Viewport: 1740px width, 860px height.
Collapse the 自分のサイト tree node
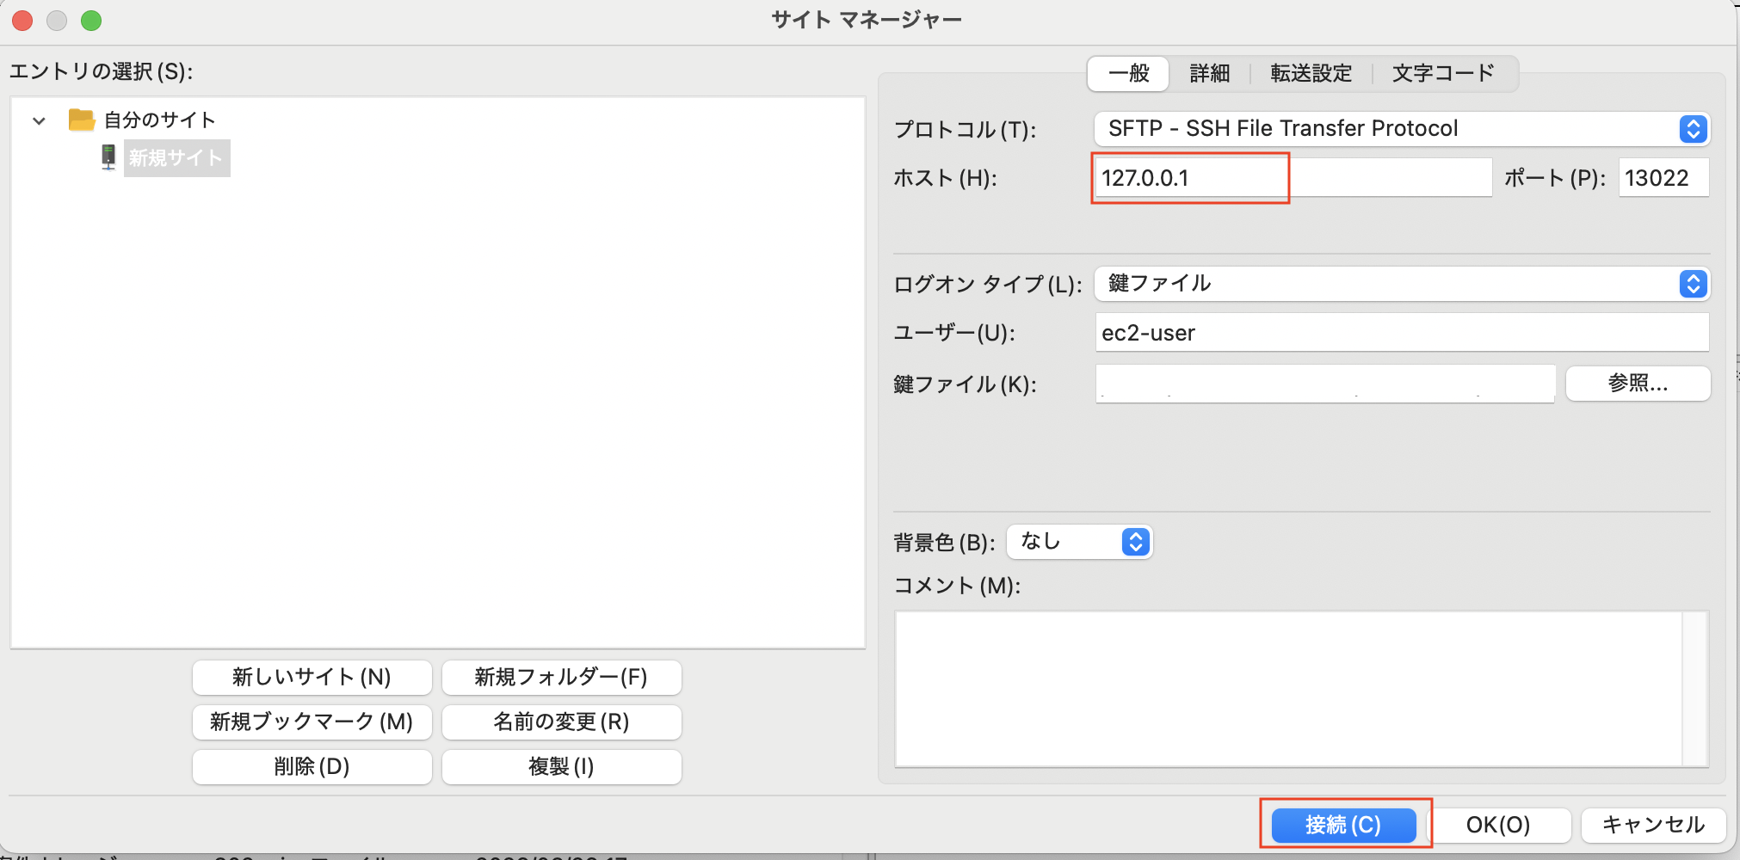pos(38,120)
